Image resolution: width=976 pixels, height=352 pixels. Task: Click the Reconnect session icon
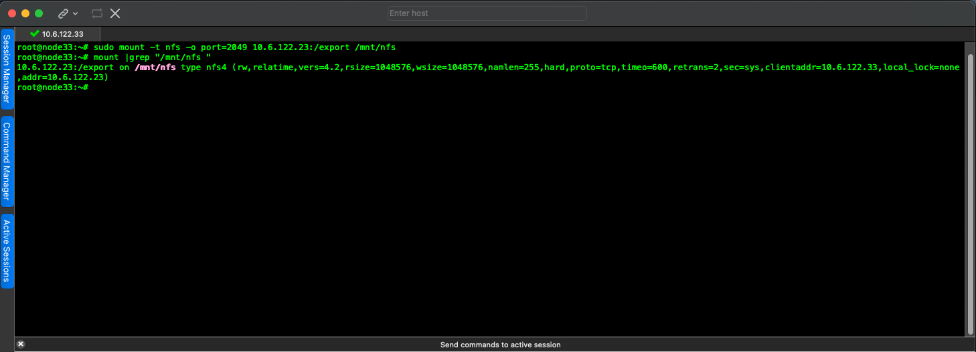97,13
